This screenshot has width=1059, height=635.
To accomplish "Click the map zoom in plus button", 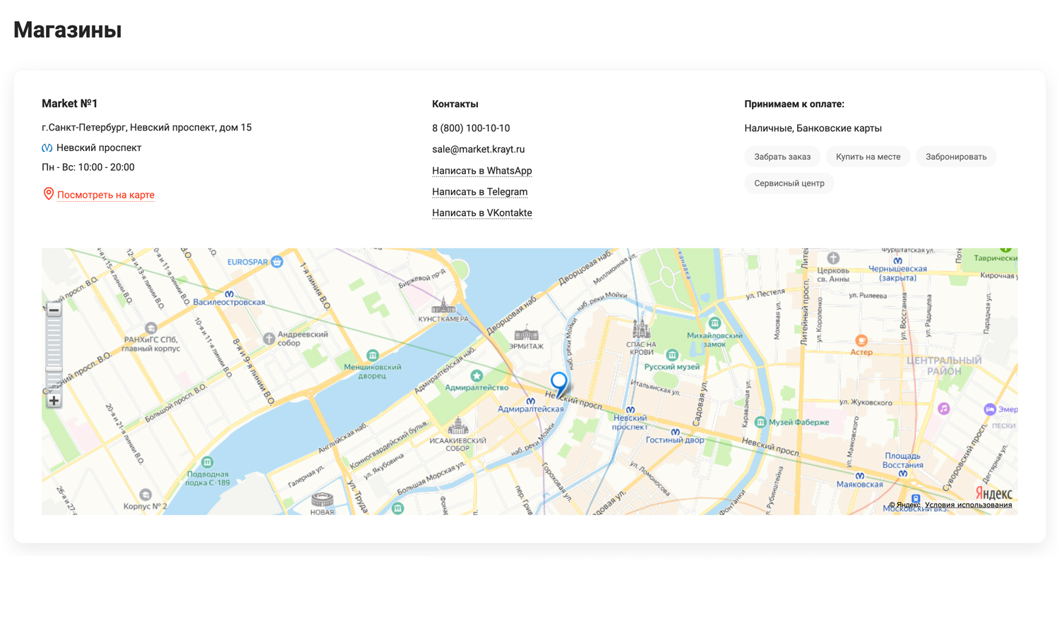I will (x=54, y=401).
